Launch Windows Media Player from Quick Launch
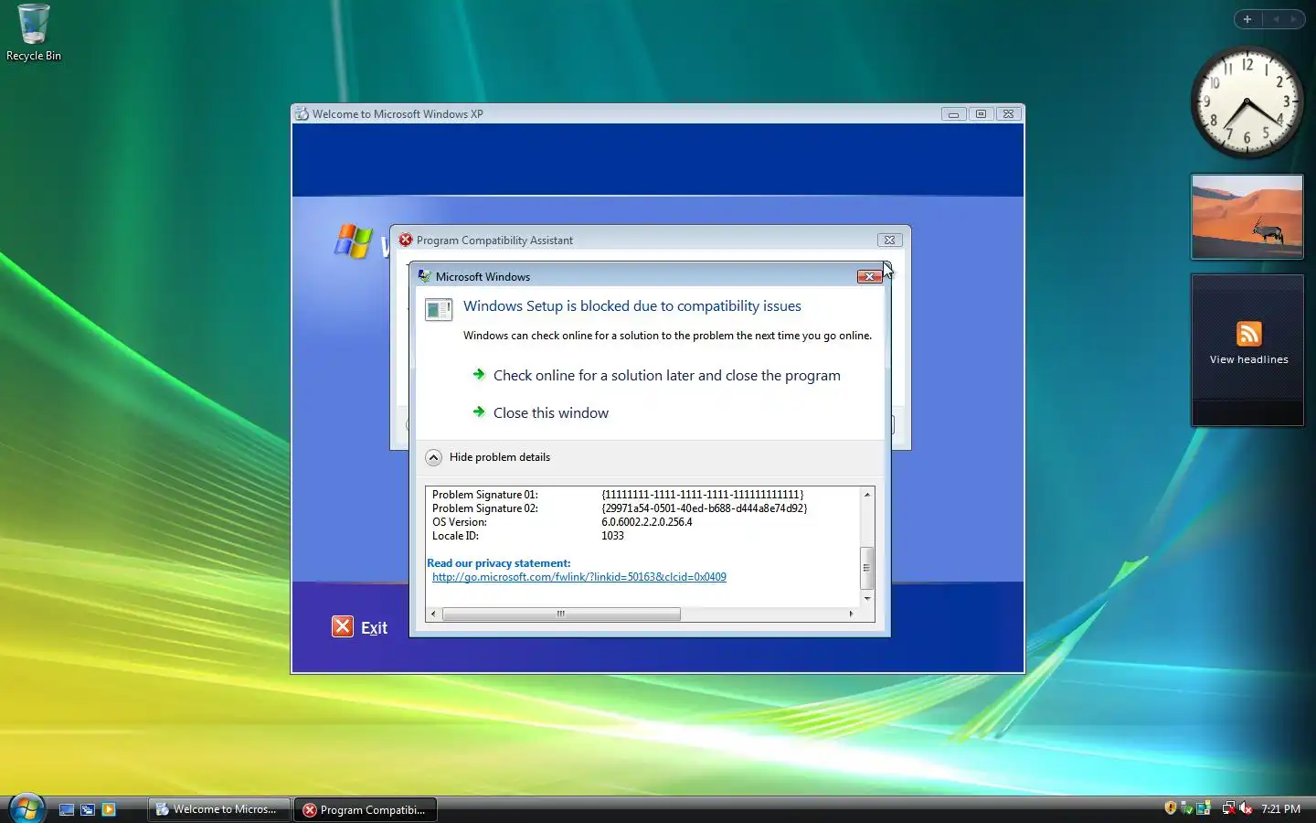 [x=109, y=809]
